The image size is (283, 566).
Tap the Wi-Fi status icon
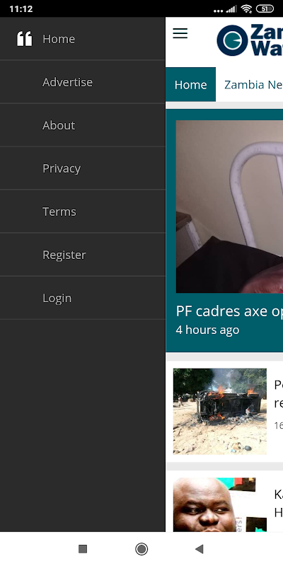pyautogui.click(x=246, y=8)
